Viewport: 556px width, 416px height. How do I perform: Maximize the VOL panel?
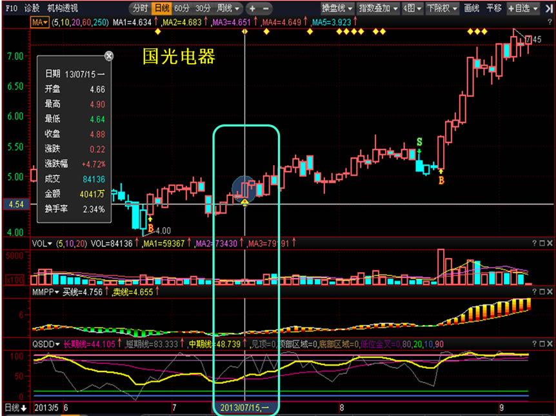point(542,243)
